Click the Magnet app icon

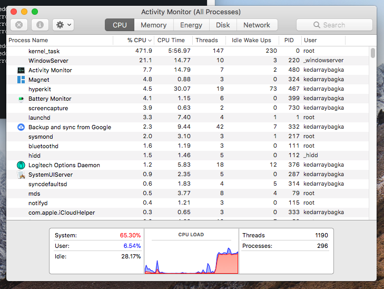coord(21,80)
